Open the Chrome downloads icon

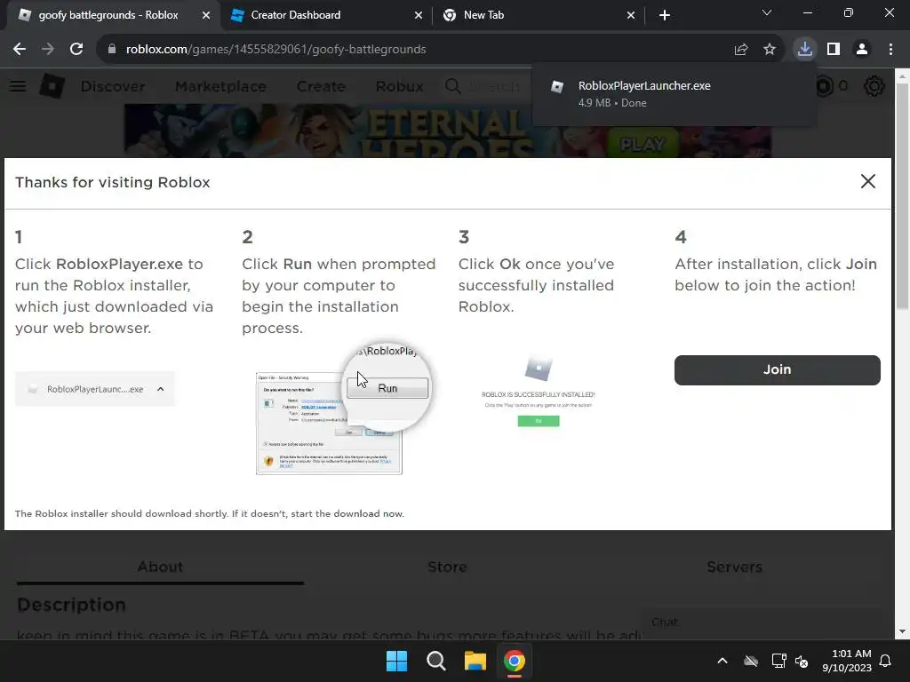click(804, 50)
